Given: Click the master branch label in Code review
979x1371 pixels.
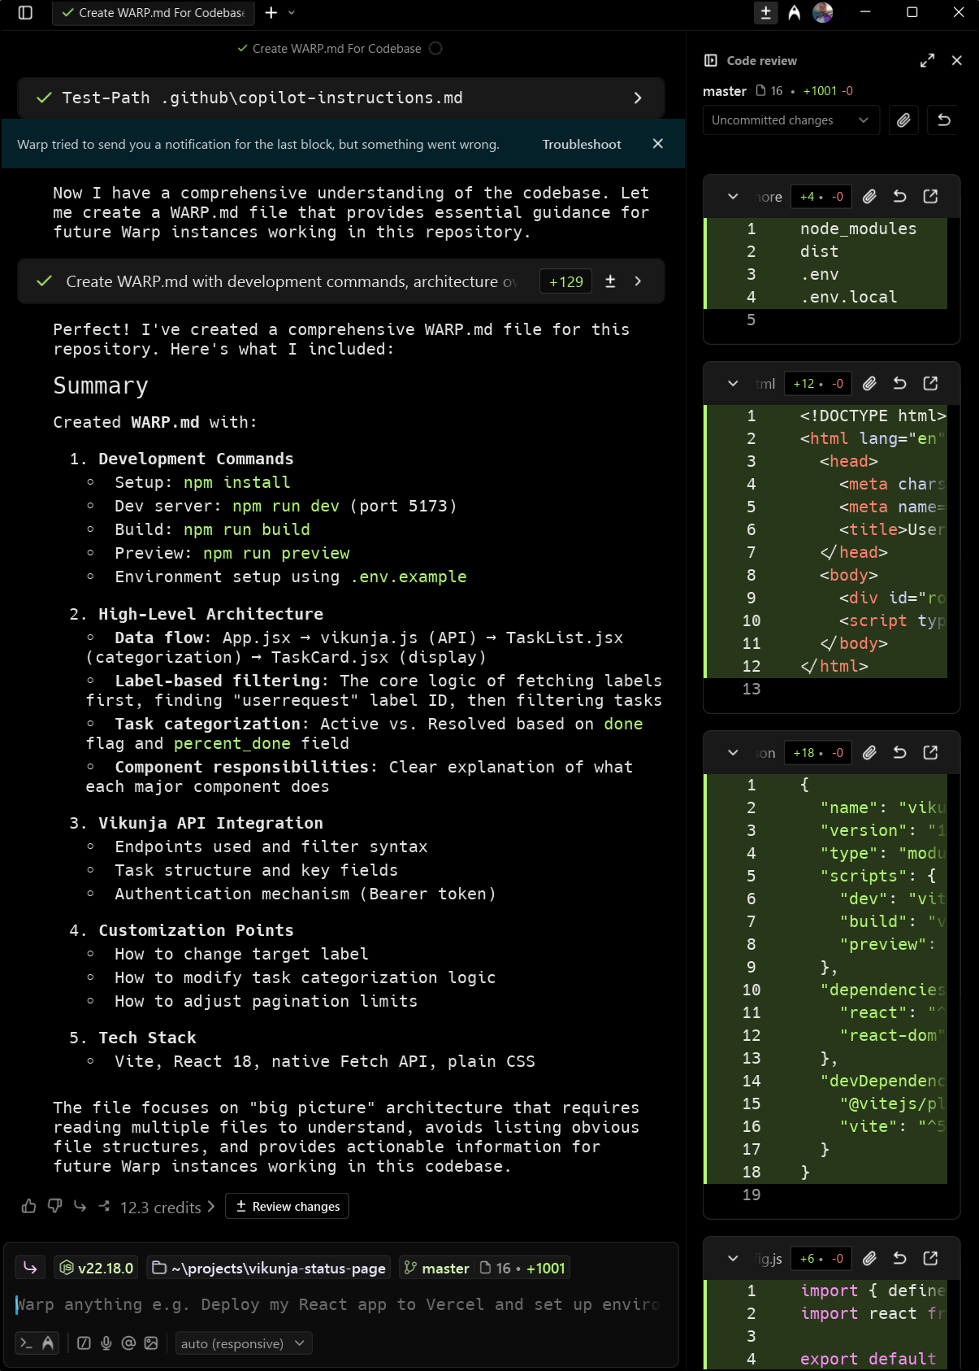Looking at the screenshot, I should (x=725, y=91).
